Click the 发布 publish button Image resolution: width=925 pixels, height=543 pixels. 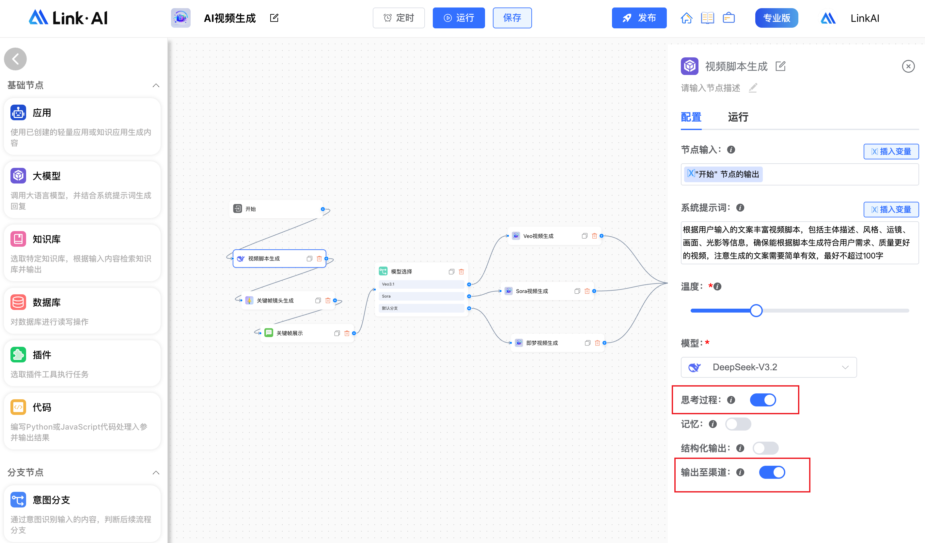(639, 18)
